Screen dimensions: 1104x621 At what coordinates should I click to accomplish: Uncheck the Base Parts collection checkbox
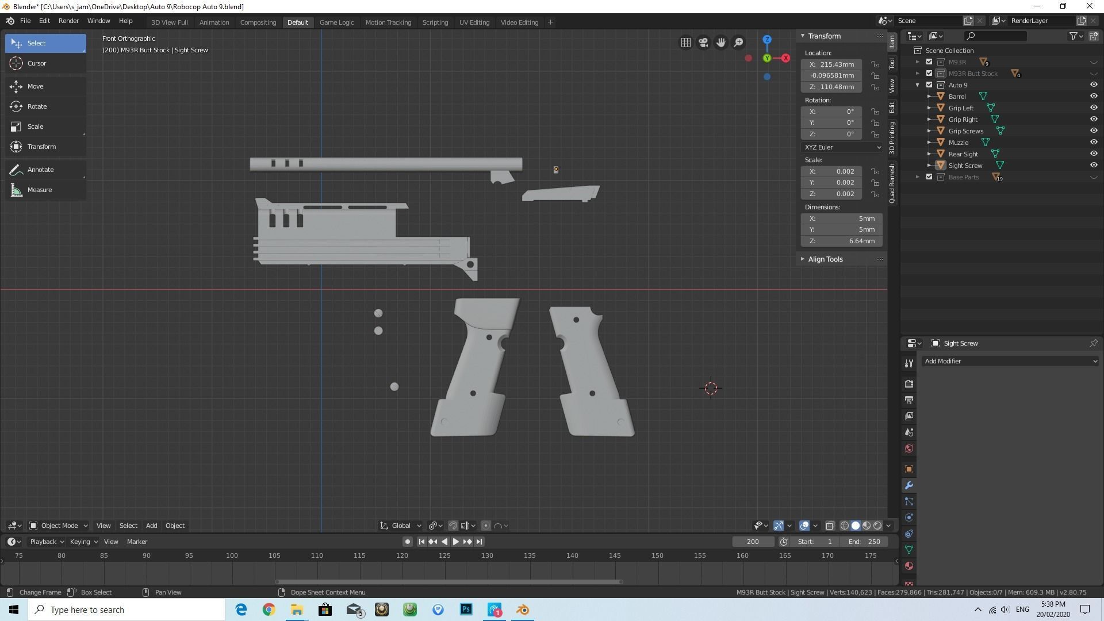[x=929, y=177]
